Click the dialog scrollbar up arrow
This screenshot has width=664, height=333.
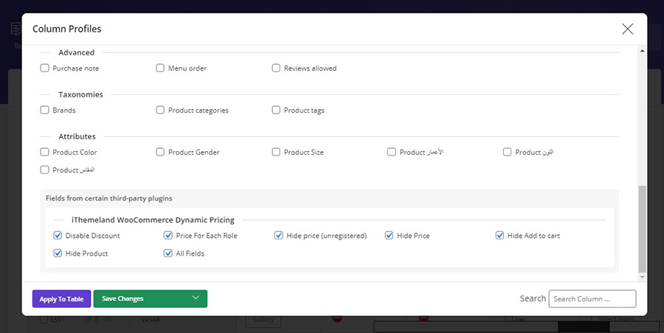(x=642, y=51)
